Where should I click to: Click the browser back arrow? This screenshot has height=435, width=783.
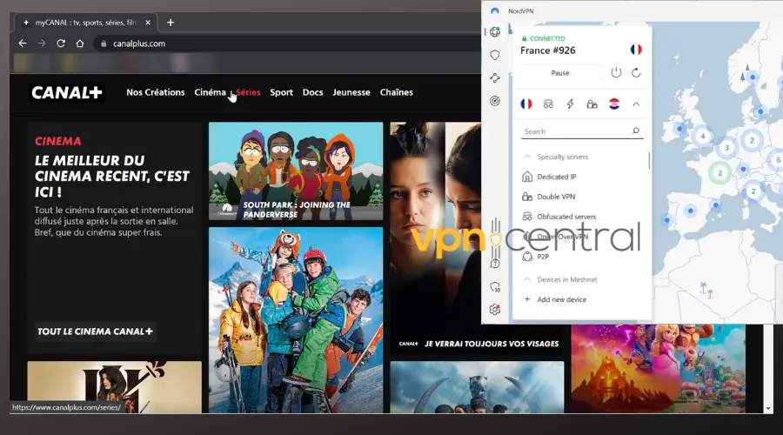pos(23,43)
